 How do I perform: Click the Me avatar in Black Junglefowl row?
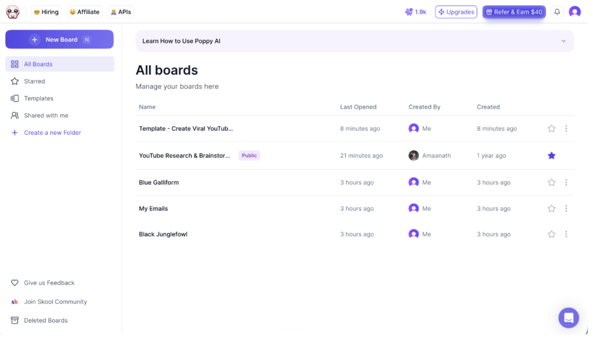413,234
